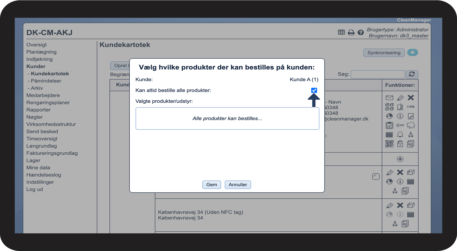
Task: Click the bell notification icon
Action: (400, 134)
